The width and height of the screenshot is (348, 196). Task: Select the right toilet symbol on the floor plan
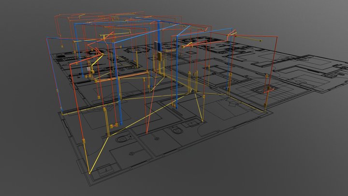point(176,130)
